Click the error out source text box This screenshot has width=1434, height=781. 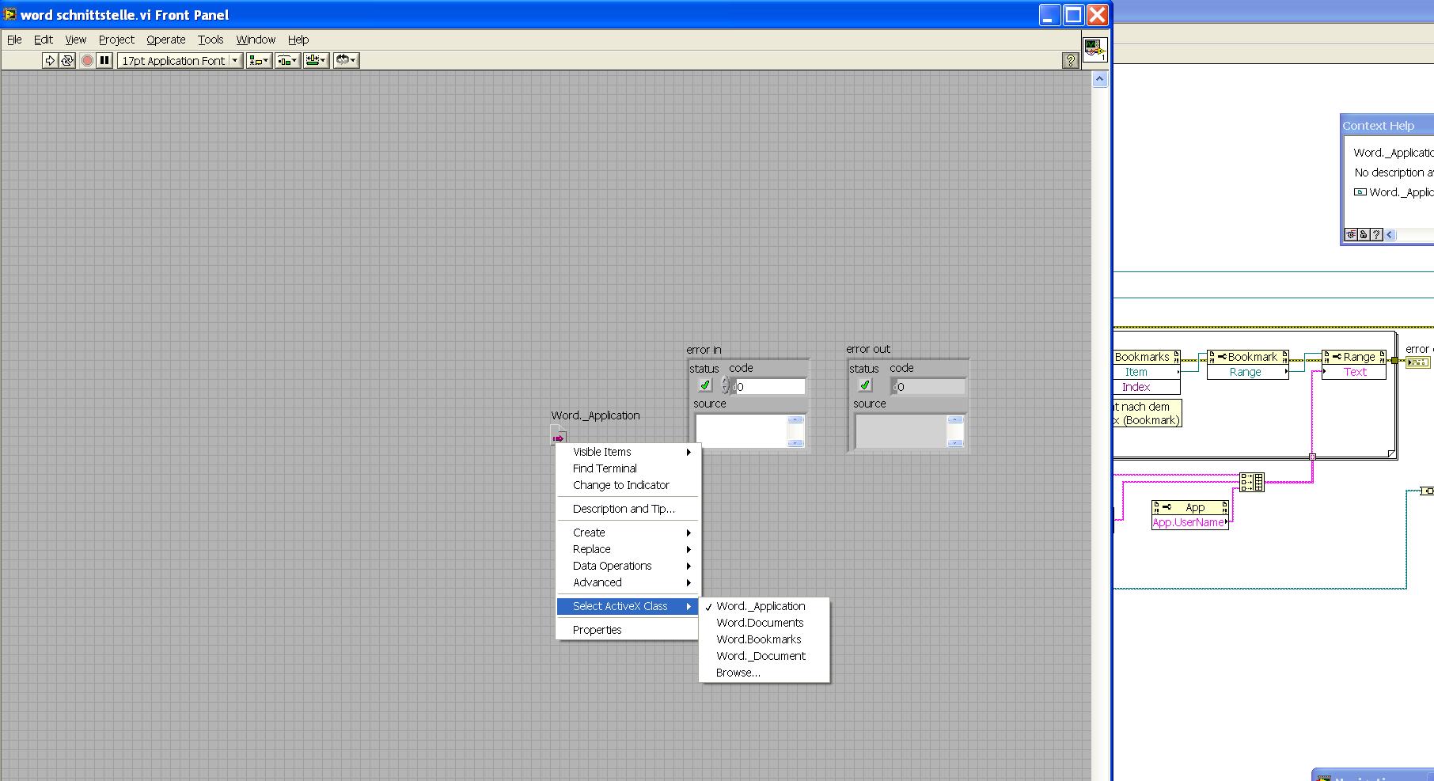coord(901,431)
